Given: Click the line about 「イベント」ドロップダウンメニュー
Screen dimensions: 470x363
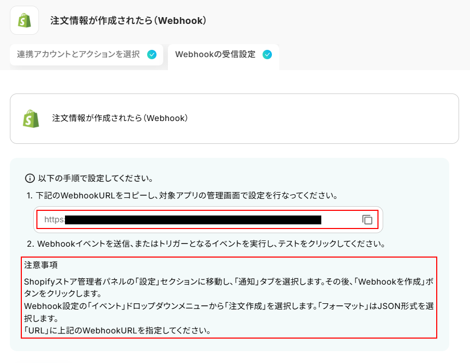Looking at the screenshot, I should click(x=229, y=312).
